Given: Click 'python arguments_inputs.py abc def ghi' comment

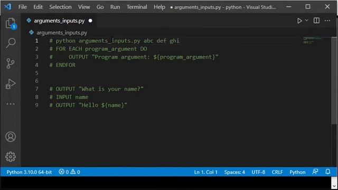Looking at the screenshot, I should [x=114, y=41].
